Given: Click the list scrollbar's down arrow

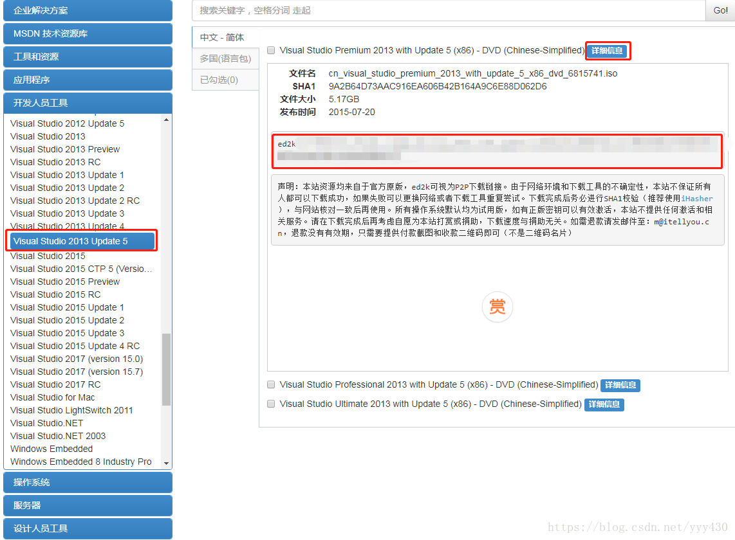Looking at the screenshot, I should coord(167,464).
